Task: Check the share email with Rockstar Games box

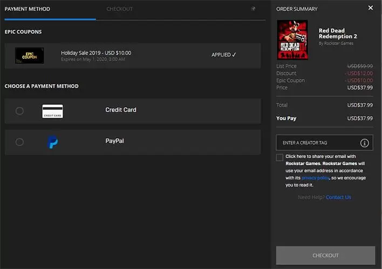Action: (x=279, y=157)
